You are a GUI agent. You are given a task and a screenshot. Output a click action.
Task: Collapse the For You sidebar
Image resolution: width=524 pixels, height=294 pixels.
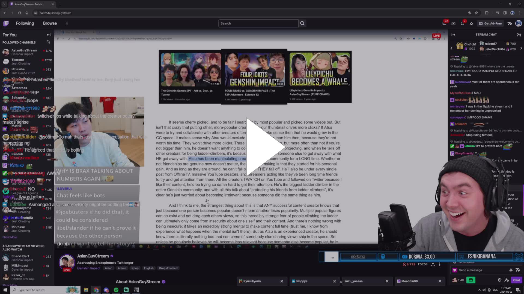tap(49, 35)
